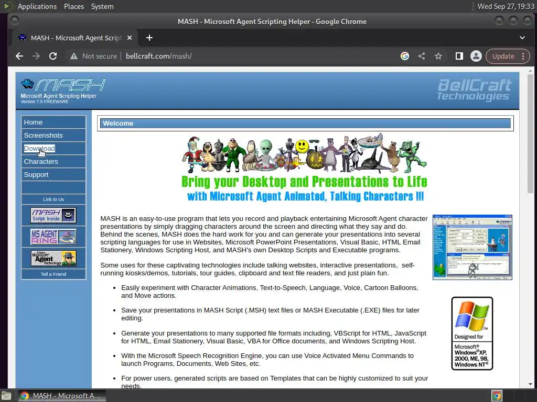This screenshot has height=402, width=537.
Task: Open the Applications menu
Action: (37, 6)
